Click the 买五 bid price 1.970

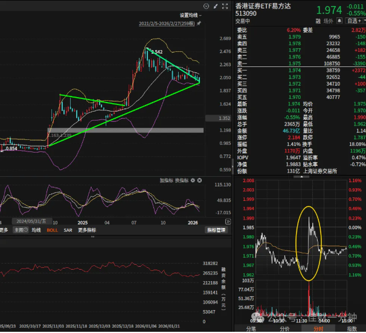[295, 97]
